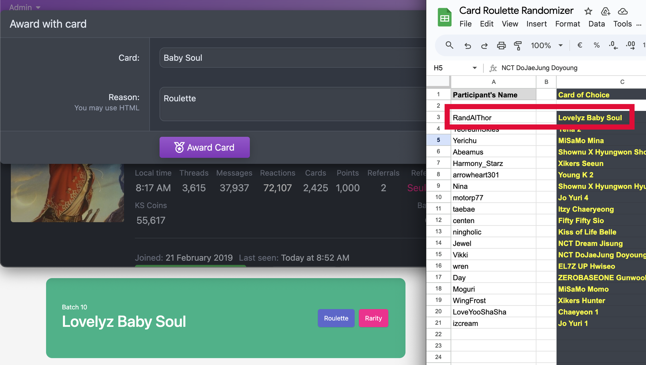The image size is (646, 365).
Task: Select the RandAlThor cell
Action: coord(493,118)
